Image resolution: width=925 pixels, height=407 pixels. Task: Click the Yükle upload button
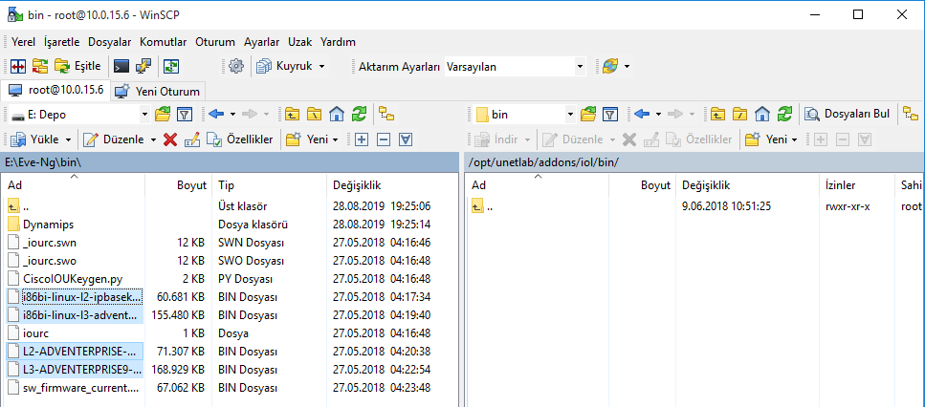(x=35, y=139)
